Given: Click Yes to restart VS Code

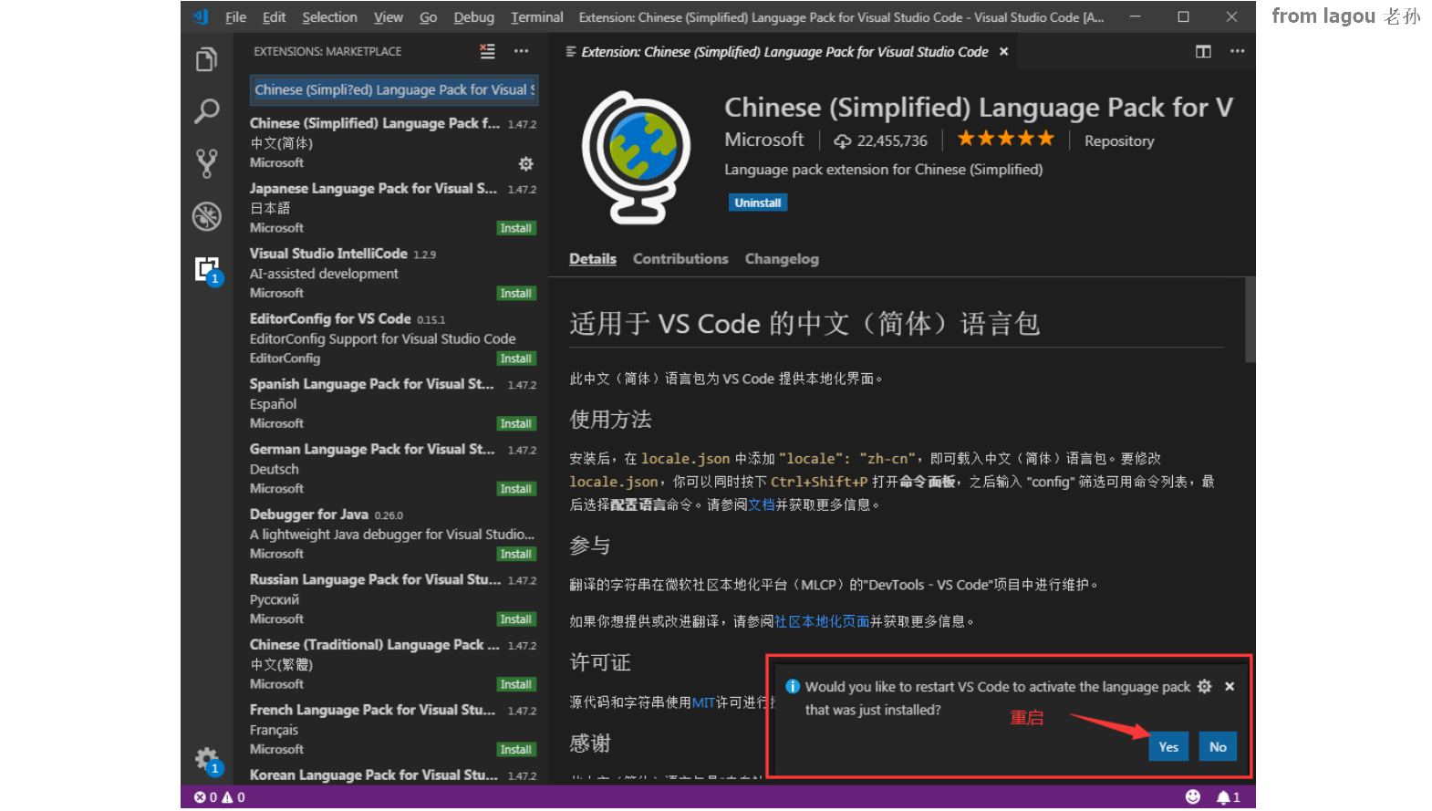Looking at the screenshot, I should pos(1168,747).
